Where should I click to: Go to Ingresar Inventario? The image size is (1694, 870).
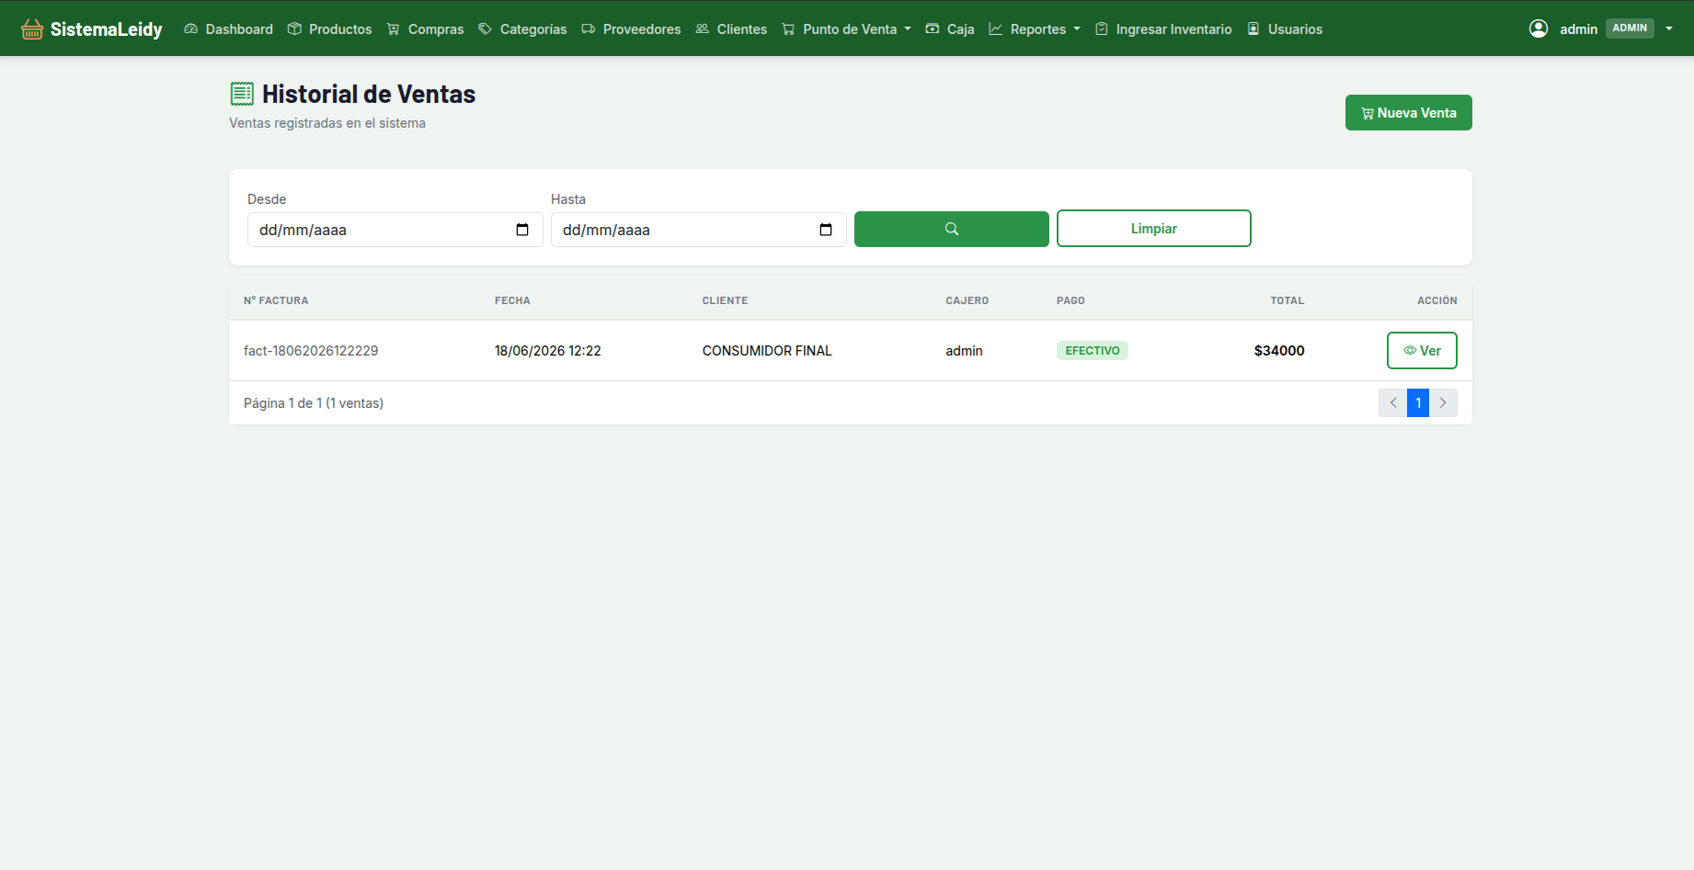click(x=1163, y=29)
